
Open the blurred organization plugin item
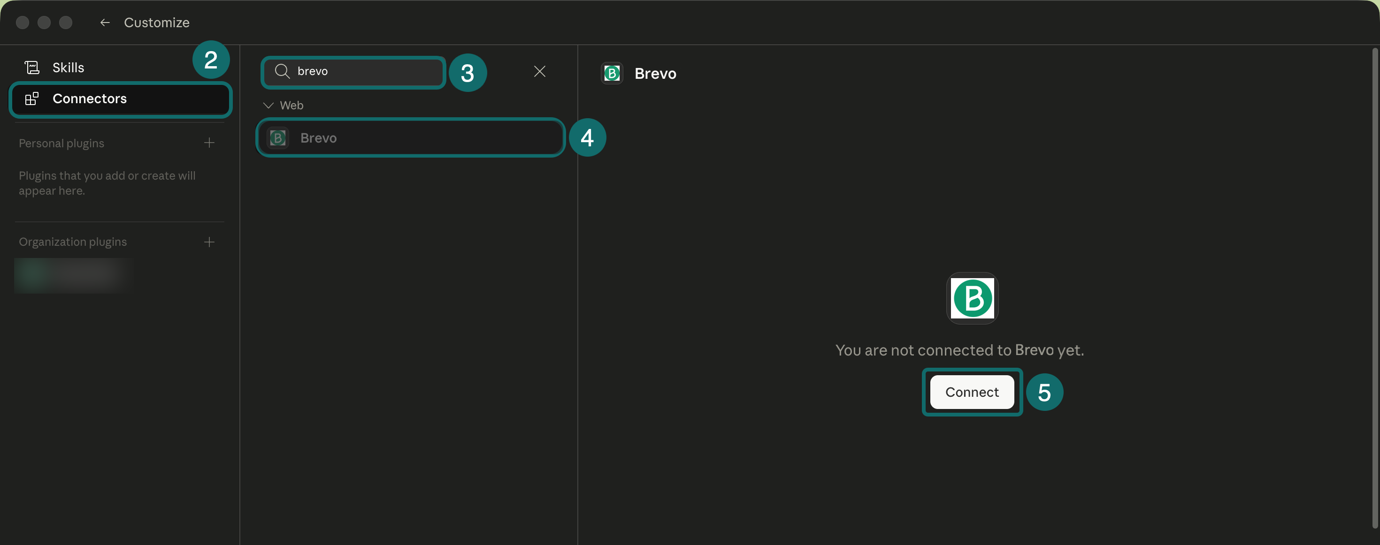pyautogui.click(x=74, y=275)
